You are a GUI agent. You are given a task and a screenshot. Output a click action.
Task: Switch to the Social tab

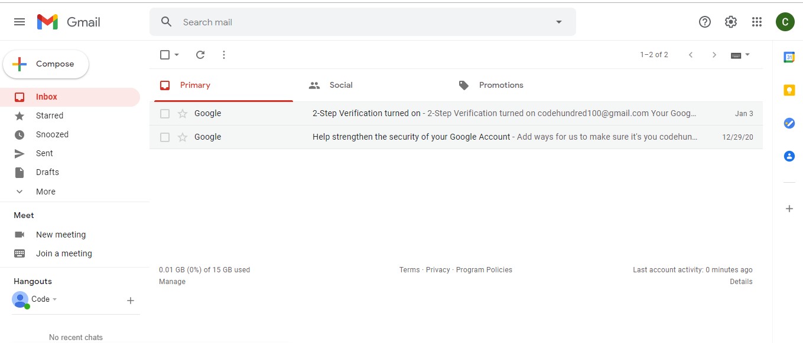pyautogui.click(x=341, y=85)
